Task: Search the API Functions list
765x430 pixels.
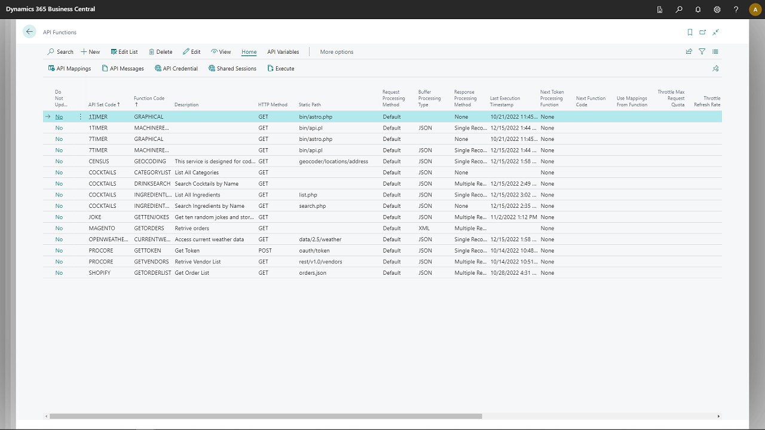Action: pos(60,52)
